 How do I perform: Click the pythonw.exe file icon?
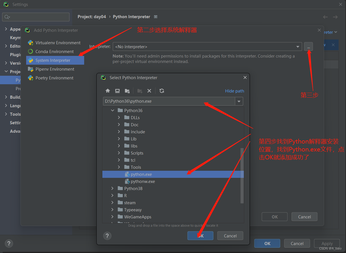pos(127,182)
